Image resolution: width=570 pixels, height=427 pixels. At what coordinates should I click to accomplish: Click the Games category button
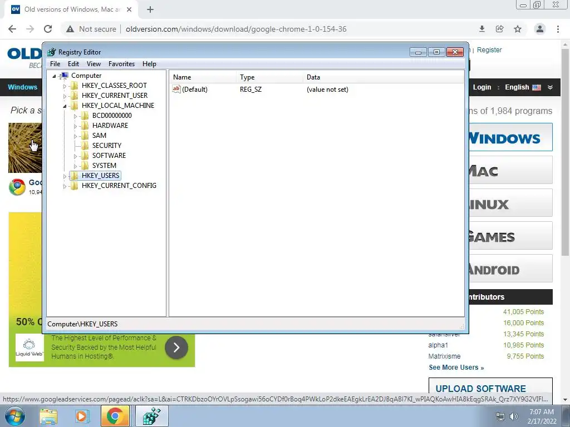(510, 236)
